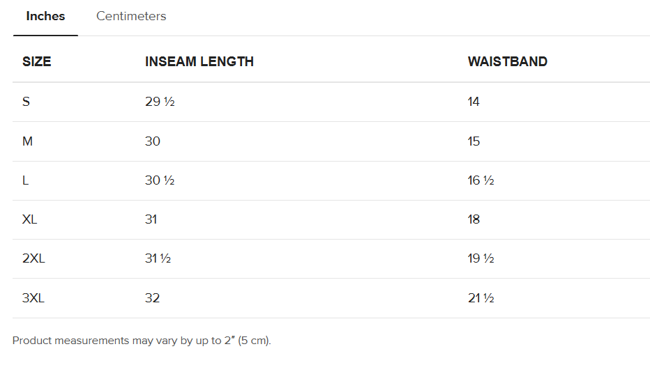650x365 pixels.
Task: Click the waistband value 18 for XL
Action: (x=474, y=219)
